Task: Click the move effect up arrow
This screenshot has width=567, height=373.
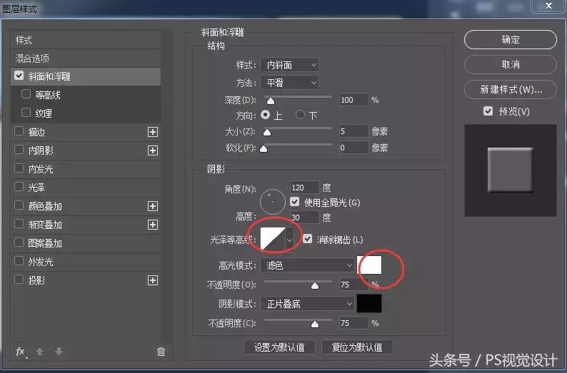Action: click(x=40, y=351)
